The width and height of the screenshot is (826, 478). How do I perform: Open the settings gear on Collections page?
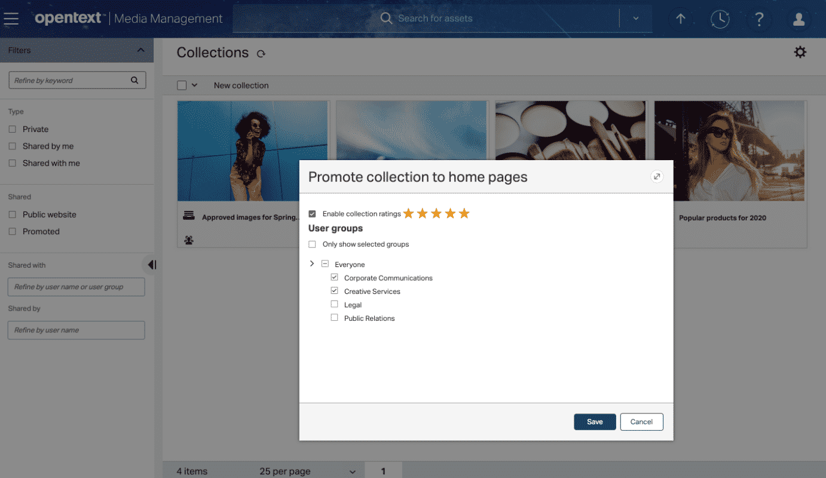coord(800,52)
